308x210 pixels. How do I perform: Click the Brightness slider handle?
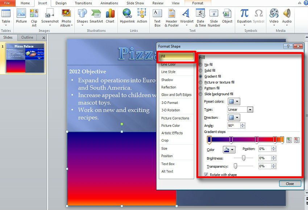point(244,158)
